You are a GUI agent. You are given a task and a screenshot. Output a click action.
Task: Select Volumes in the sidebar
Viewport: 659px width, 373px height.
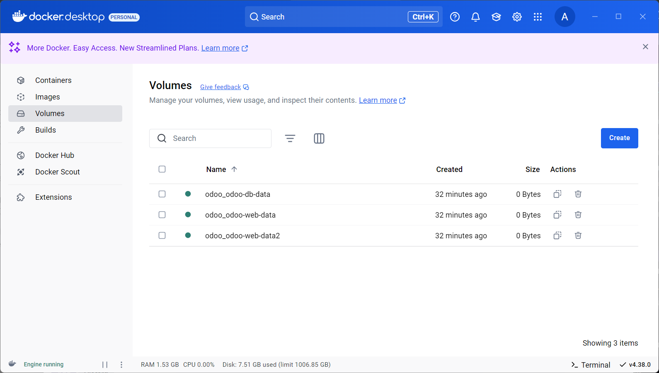(65, 114)
